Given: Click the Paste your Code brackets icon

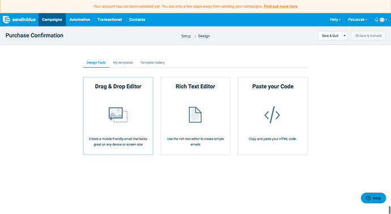Looking at the screenshot, I should click(272, 115).
